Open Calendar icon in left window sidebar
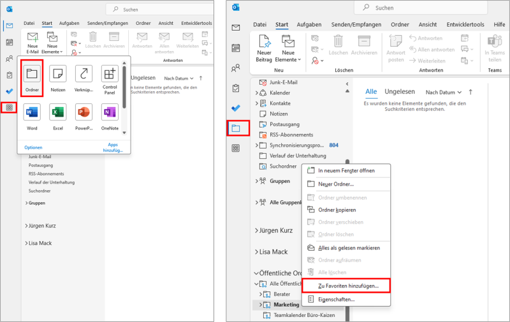This screenshot has height=322, width=510. pyautogui.click(x=10, y=42)
